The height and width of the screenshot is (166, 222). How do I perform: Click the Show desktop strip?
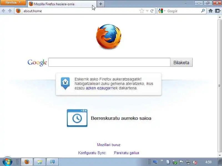pos(220,162)
